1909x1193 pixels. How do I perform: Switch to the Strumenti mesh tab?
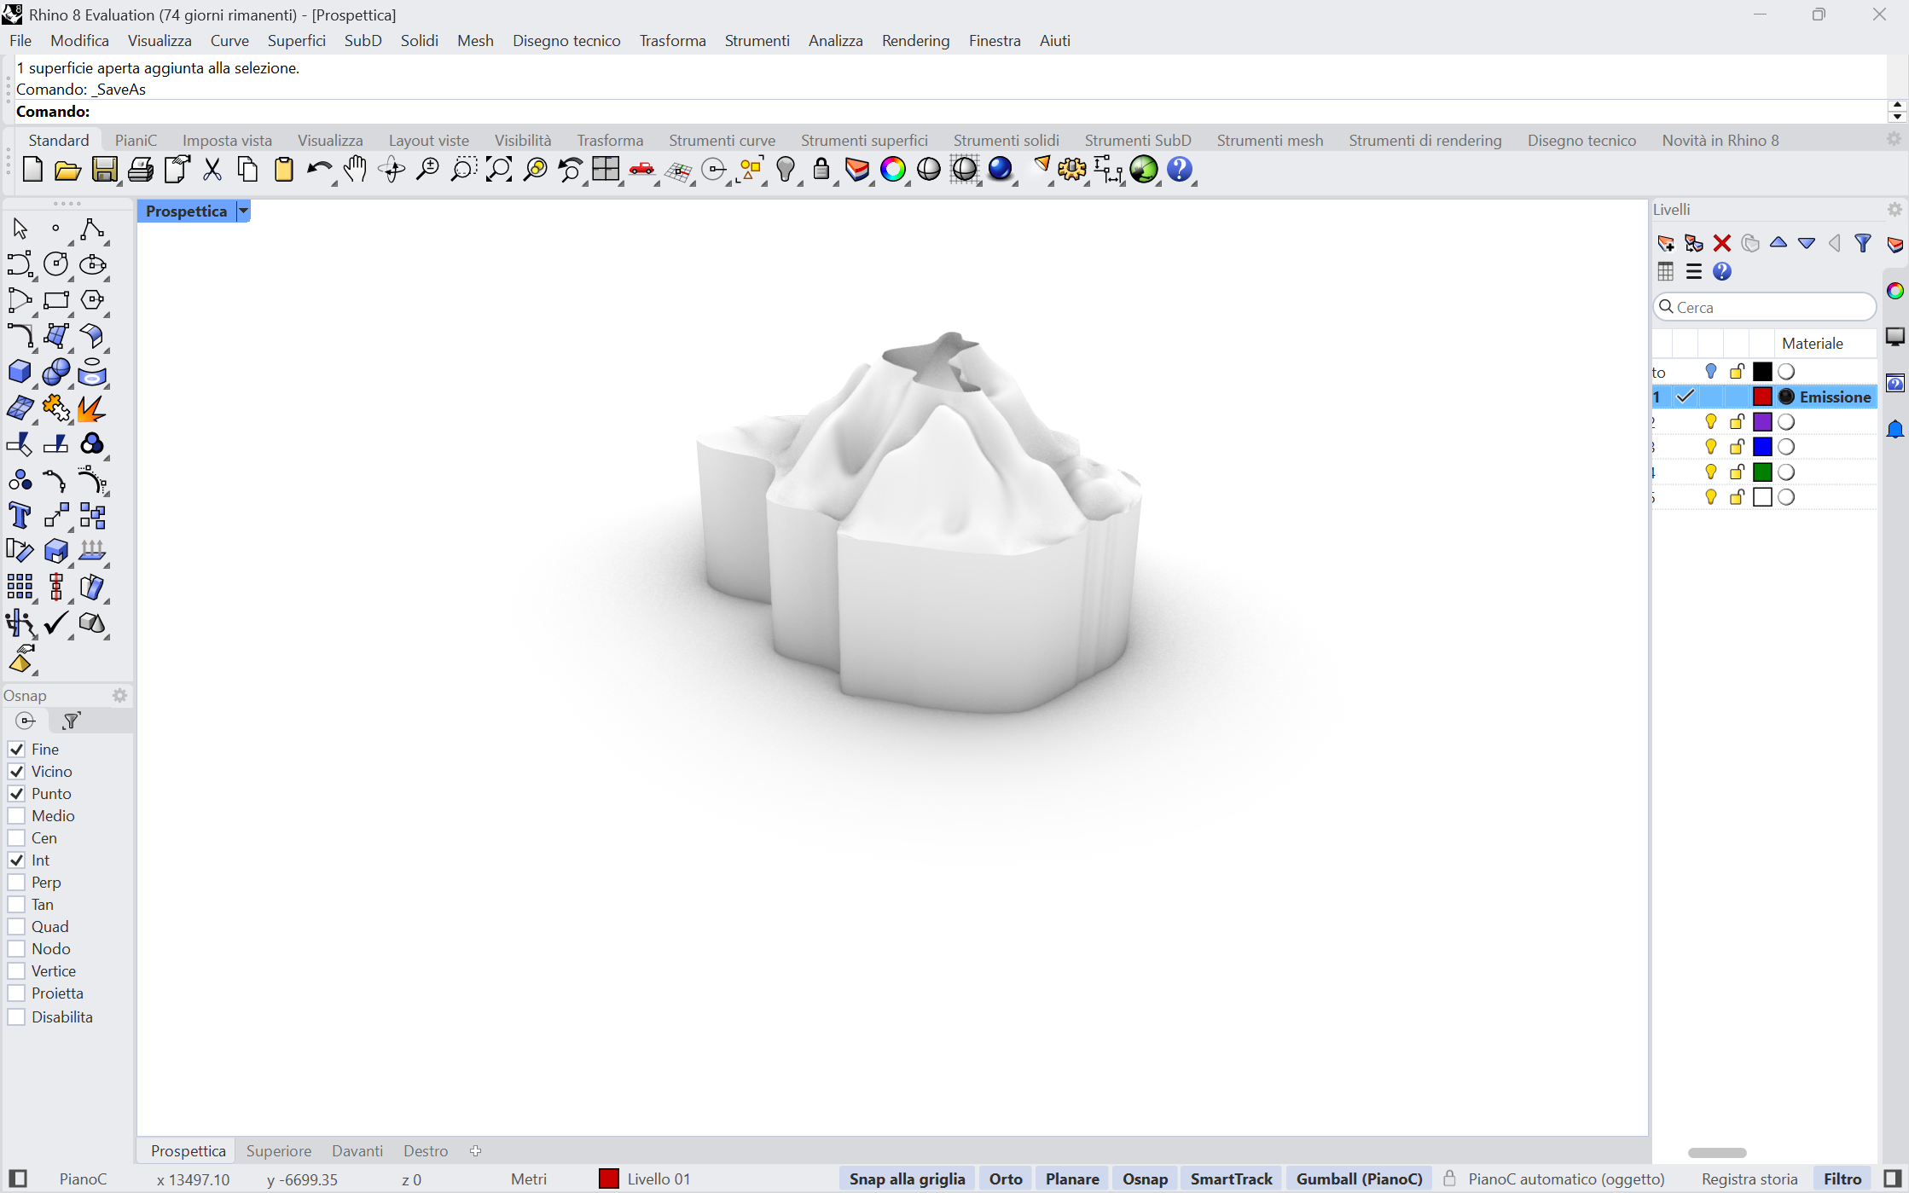1269,141
